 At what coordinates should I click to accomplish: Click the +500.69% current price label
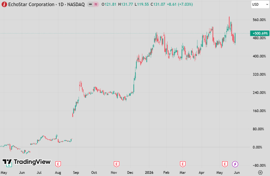[x=260, y=33]
